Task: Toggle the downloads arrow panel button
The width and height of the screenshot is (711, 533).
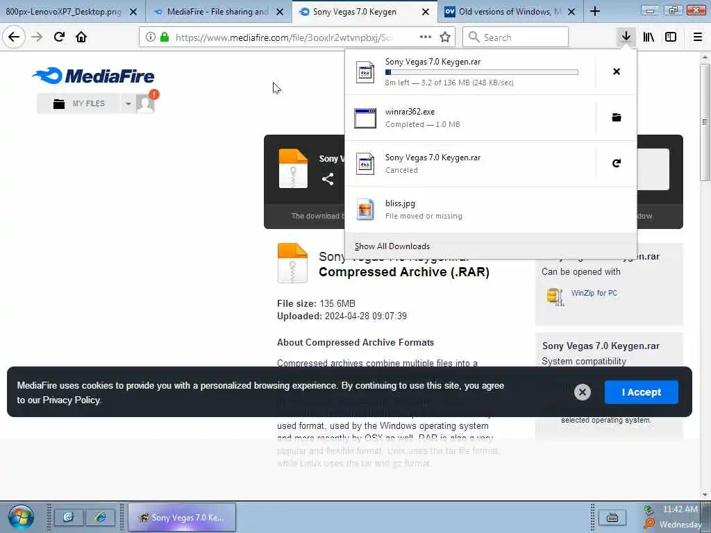Action: click(626, 37)
